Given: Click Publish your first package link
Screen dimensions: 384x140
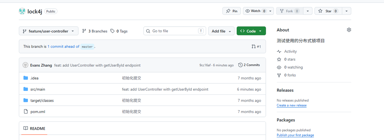Looking at the screenshot, I should point(295,135).
